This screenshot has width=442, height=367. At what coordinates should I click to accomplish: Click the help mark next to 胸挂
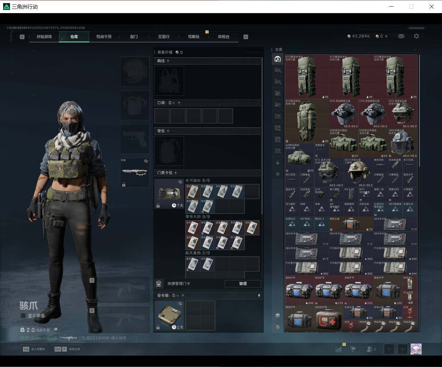[x=168, y=61]
